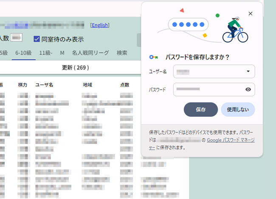The height and width of the screenshot is (199, 276).
Task: Close the save password popup
Action: [250, 14]
